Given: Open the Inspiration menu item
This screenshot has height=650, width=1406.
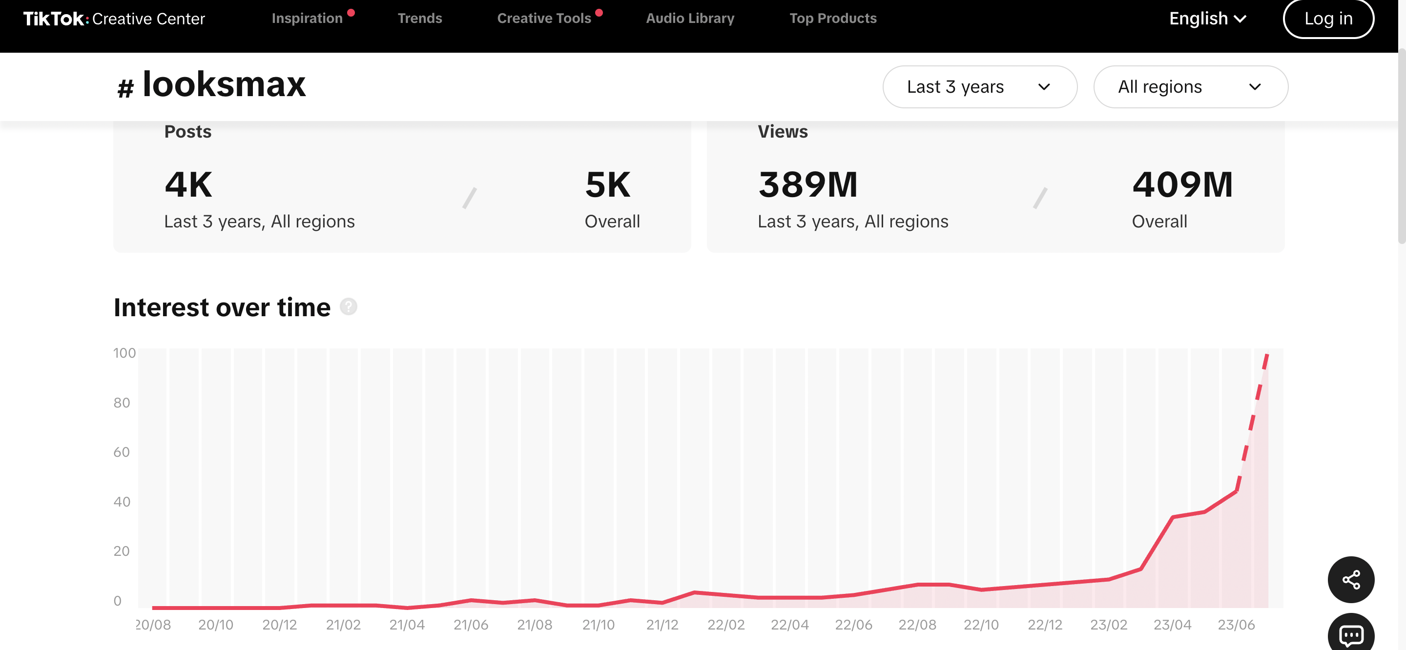Looking at the screenshot, I should click(x=307, y=19).
